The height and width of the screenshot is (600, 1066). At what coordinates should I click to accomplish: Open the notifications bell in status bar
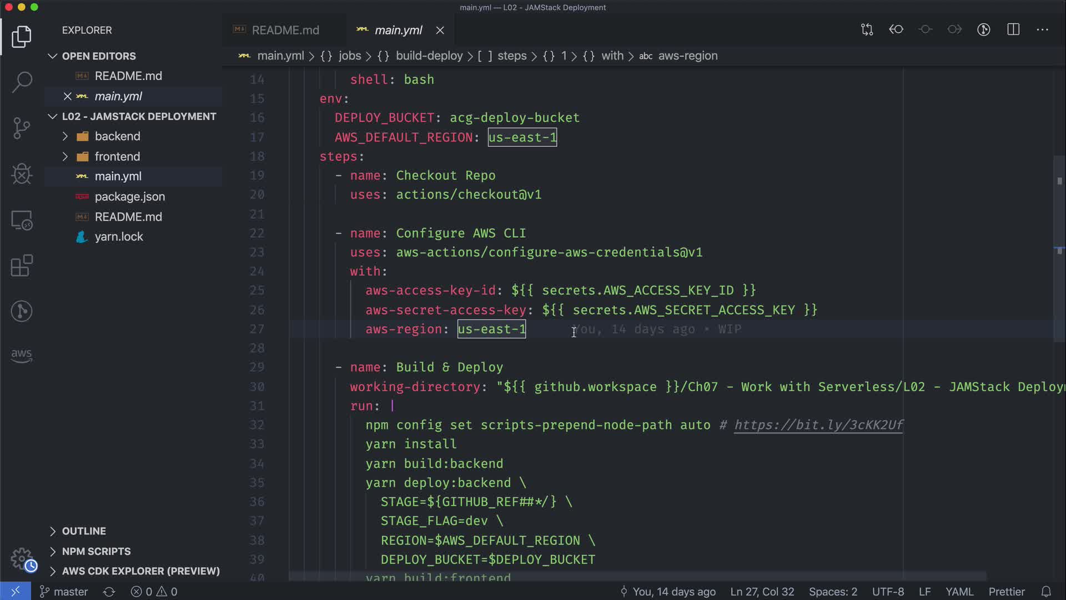point(1046,592)
